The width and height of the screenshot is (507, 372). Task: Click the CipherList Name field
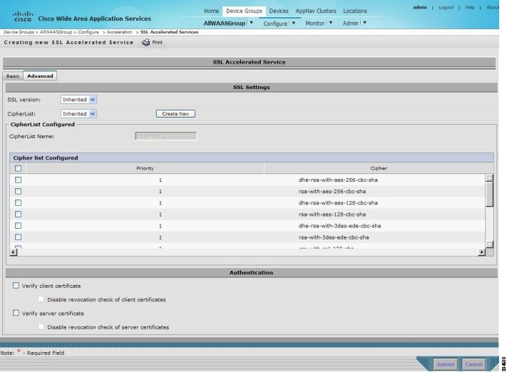click(165, 136)
